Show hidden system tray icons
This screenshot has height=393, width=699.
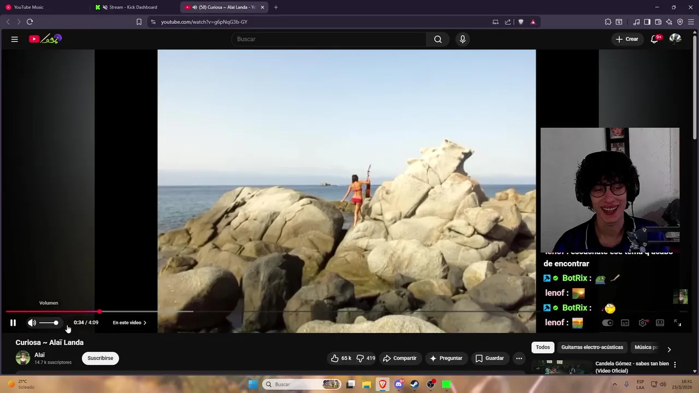615,384
